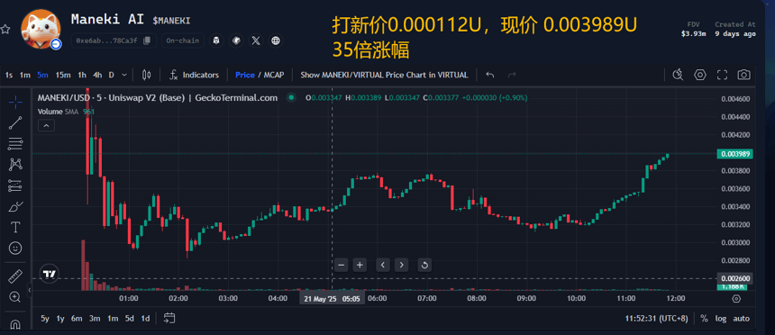
Task: Switch to 1h timeframe
Action: click(82, 75)
